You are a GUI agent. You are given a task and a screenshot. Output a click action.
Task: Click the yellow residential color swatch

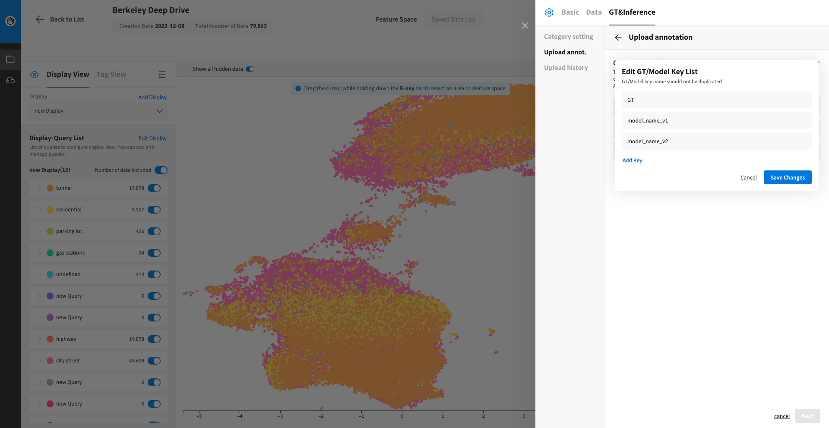point(50,210)
